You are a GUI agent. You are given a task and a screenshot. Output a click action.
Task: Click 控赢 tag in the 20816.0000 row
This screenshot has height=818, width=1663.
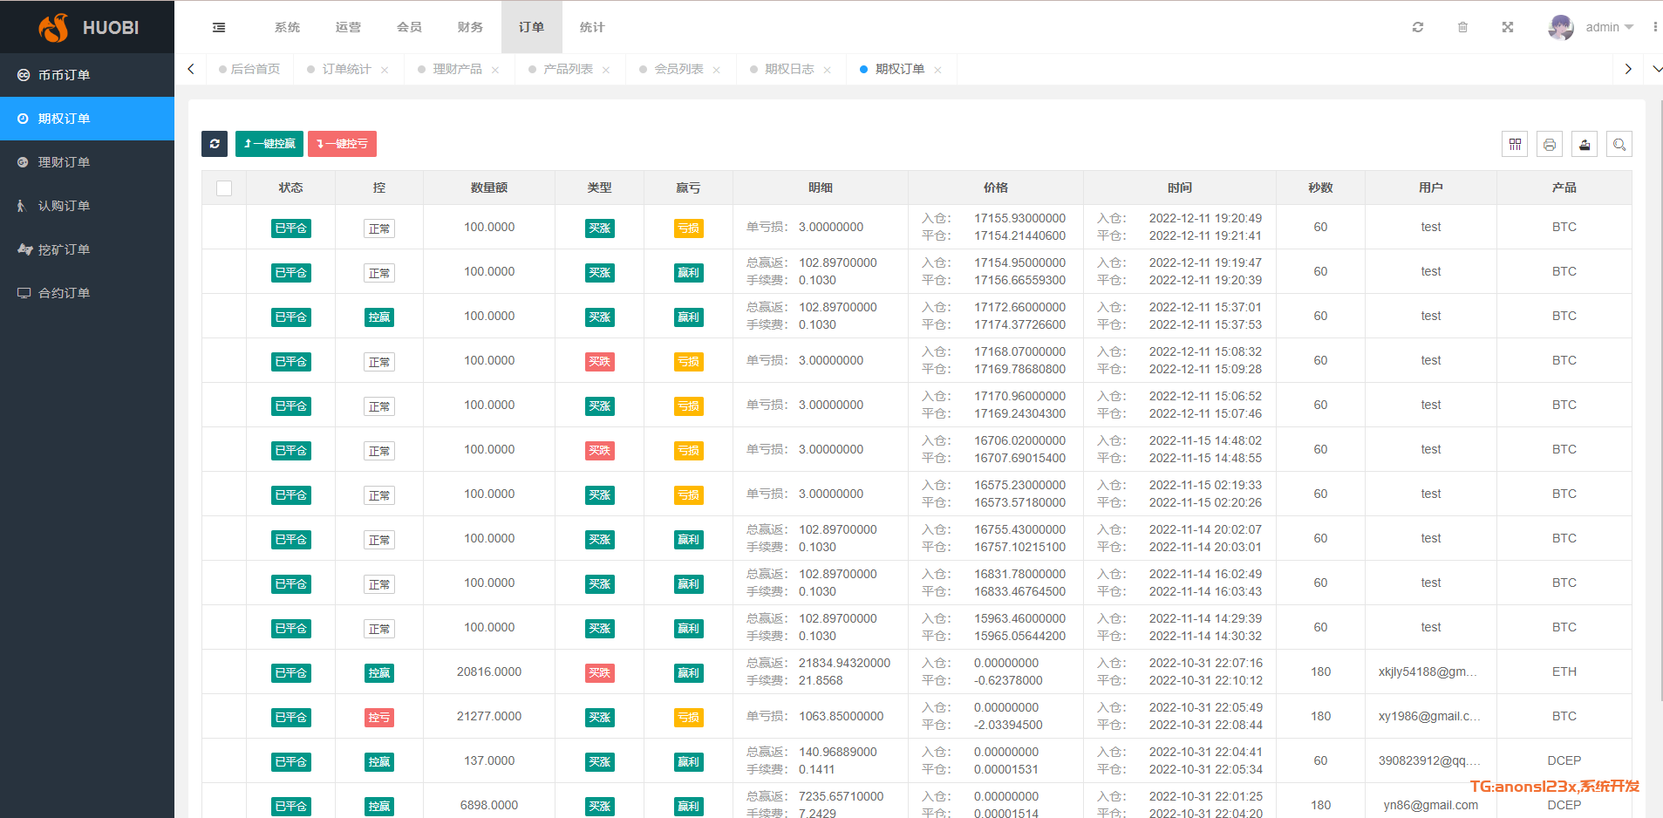tap(379, 673)
